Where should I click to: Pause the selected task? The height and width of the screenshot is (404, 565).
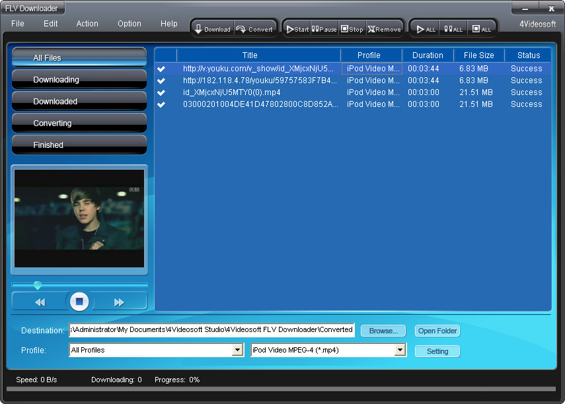click(x=324, y=29)
